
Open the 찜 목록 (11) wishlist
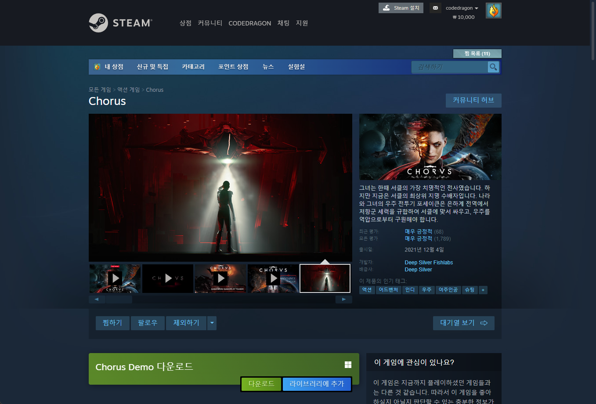click(477, 54)
